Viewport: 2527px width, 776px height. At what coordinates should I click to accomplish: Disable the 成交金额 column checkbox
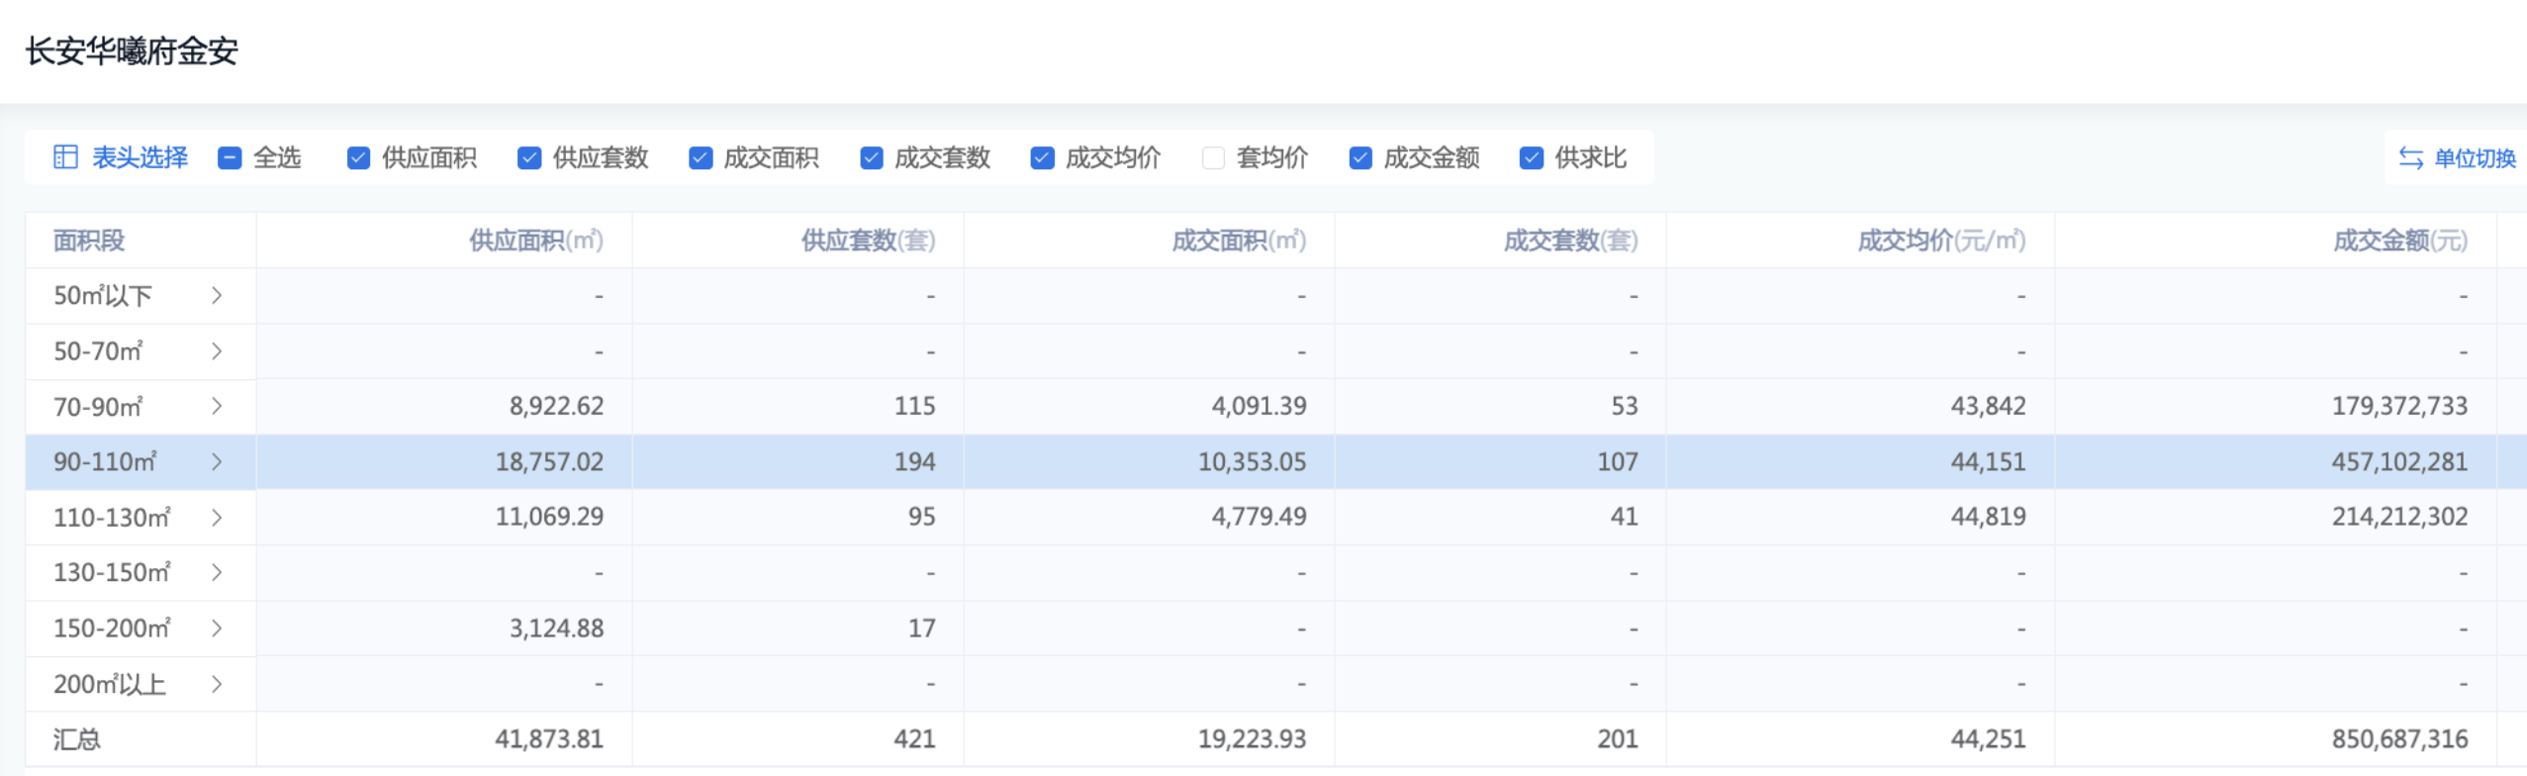click(x=1360, y=158)
